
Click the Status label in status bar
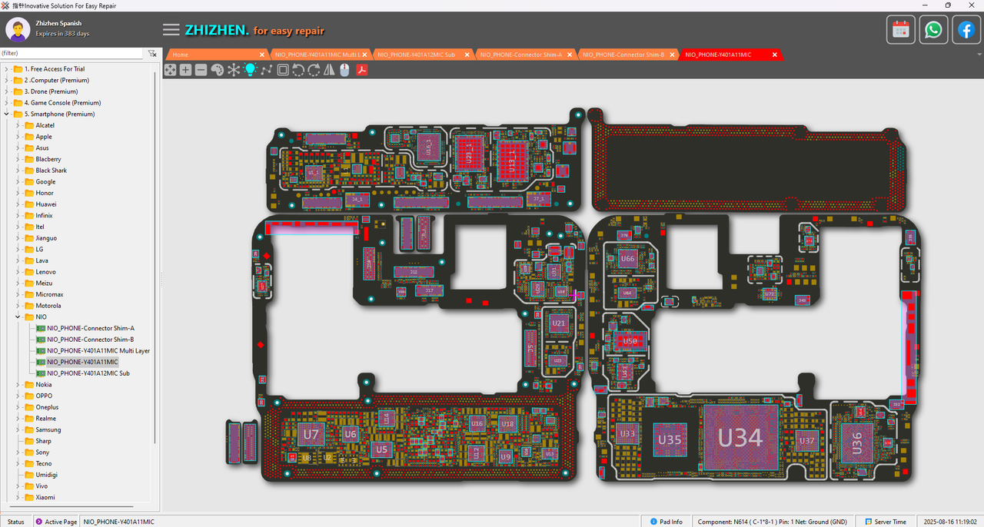[x=16, y=522]
